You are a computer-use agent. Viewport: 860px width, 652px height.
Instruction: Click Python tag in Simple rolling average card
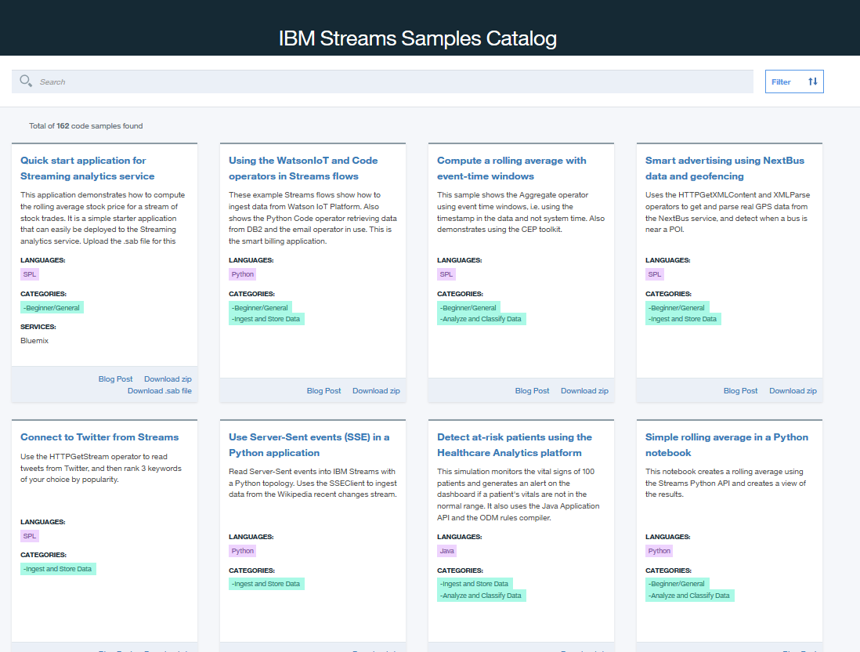[659, 551]
